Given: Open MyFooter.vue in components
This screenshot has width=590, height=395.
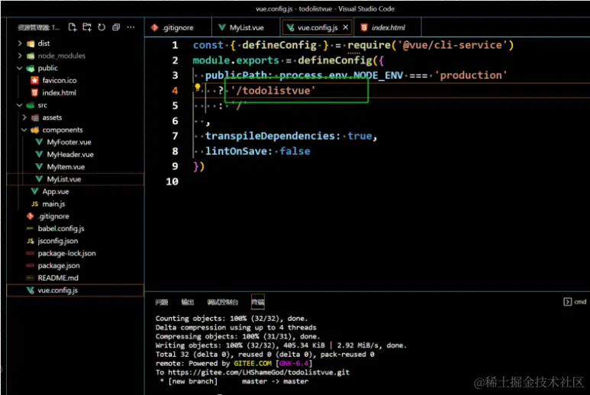Looking at the screenshot, I should (69, 142).
